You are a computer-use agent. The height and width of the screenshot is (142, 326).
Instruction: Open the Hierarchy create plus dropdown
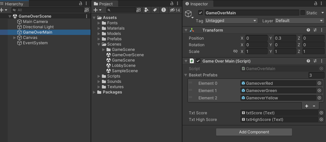pyautogui.click(x=4, y=10)
